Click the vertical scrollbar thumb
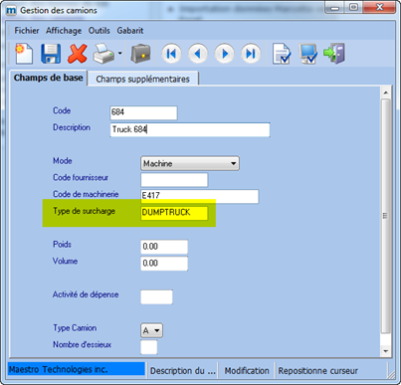The width and height of the screenshot is (401, 385). (385, 216)
